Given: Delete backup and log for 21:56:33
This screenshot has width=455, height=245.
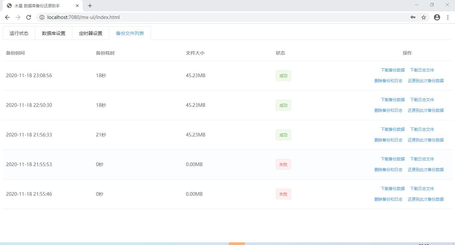Looking at the screenshot, I should point(388,140).
